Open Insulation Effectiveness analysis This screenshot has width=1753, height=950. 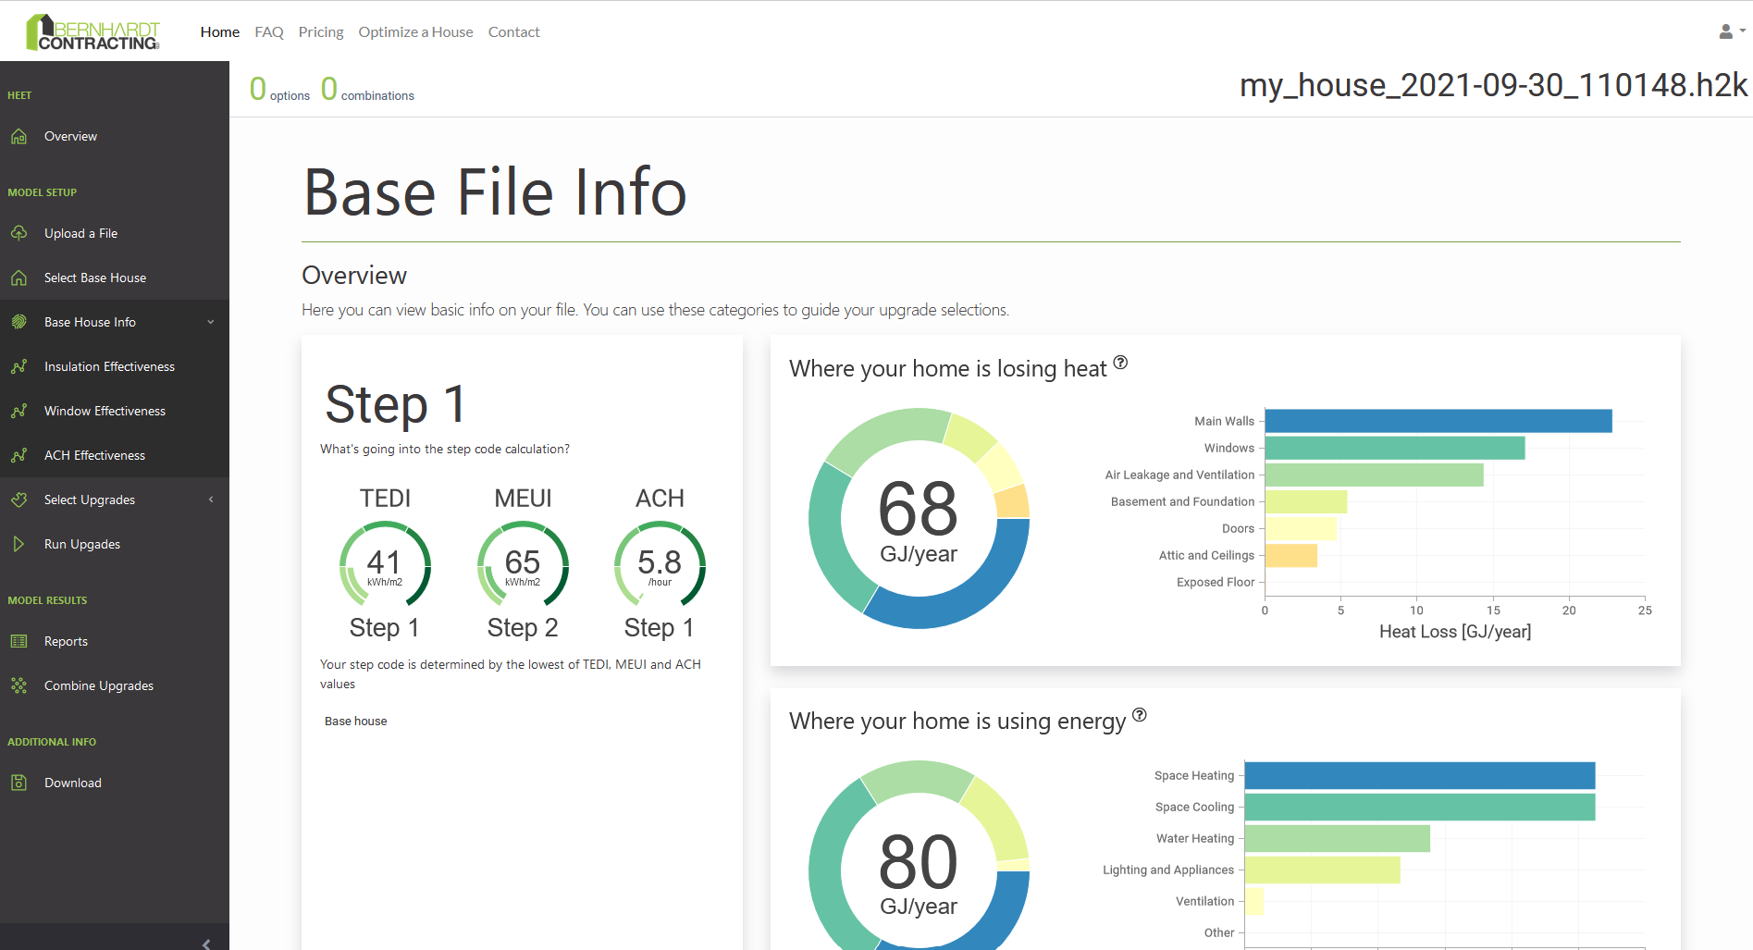[109, 366]
